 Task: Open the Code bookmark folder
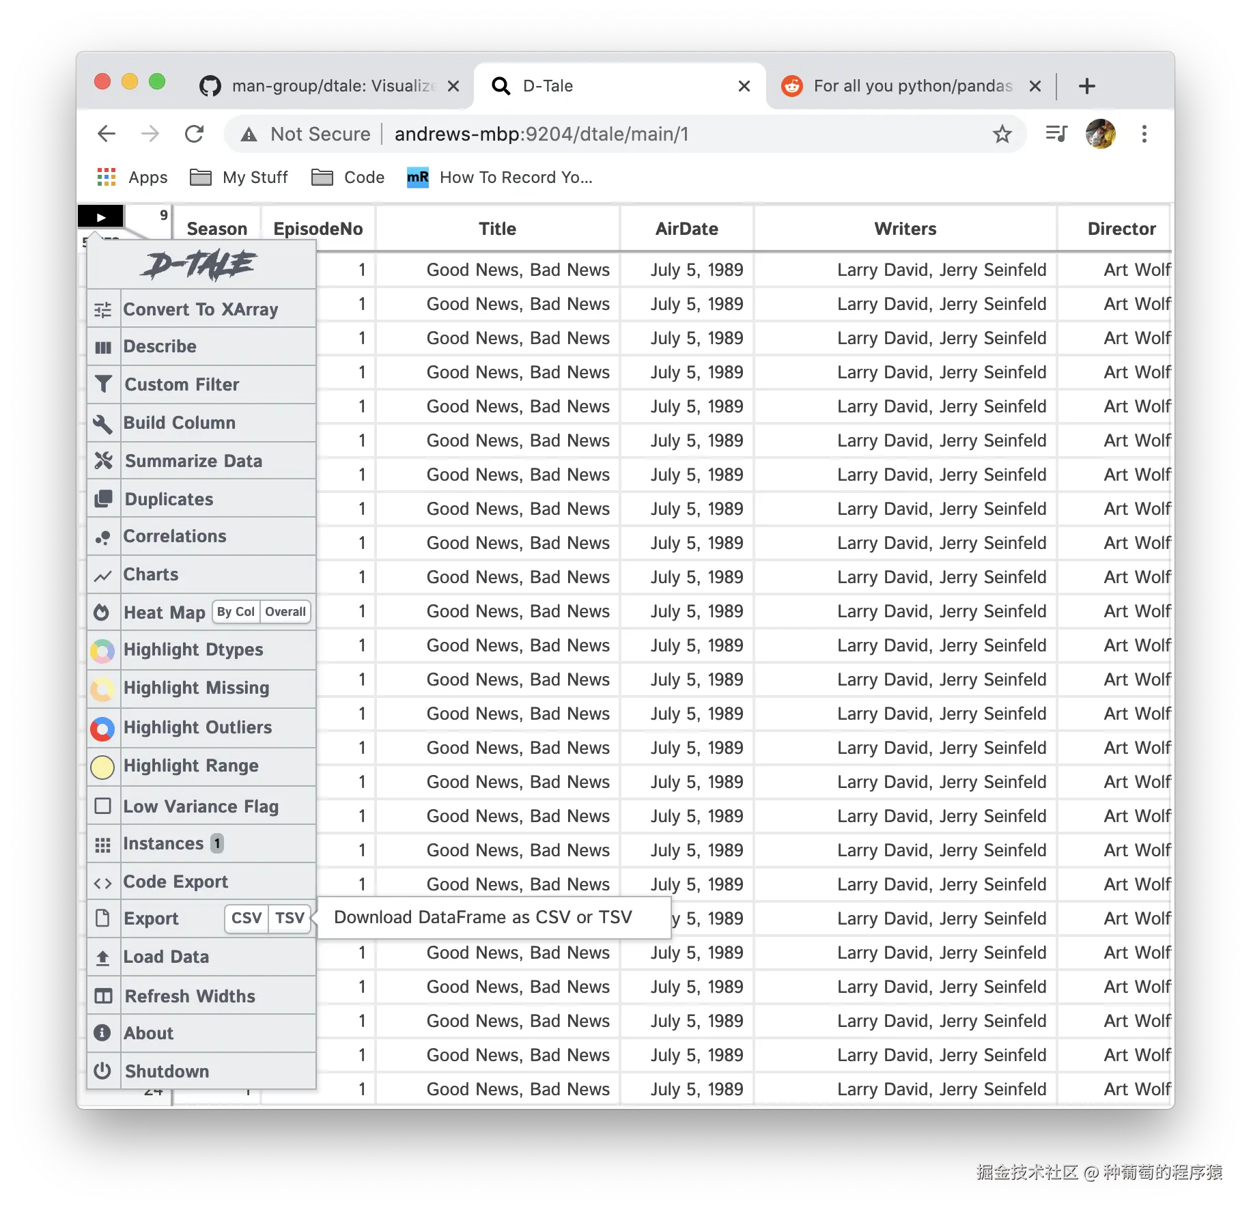[x=348, y=178]
